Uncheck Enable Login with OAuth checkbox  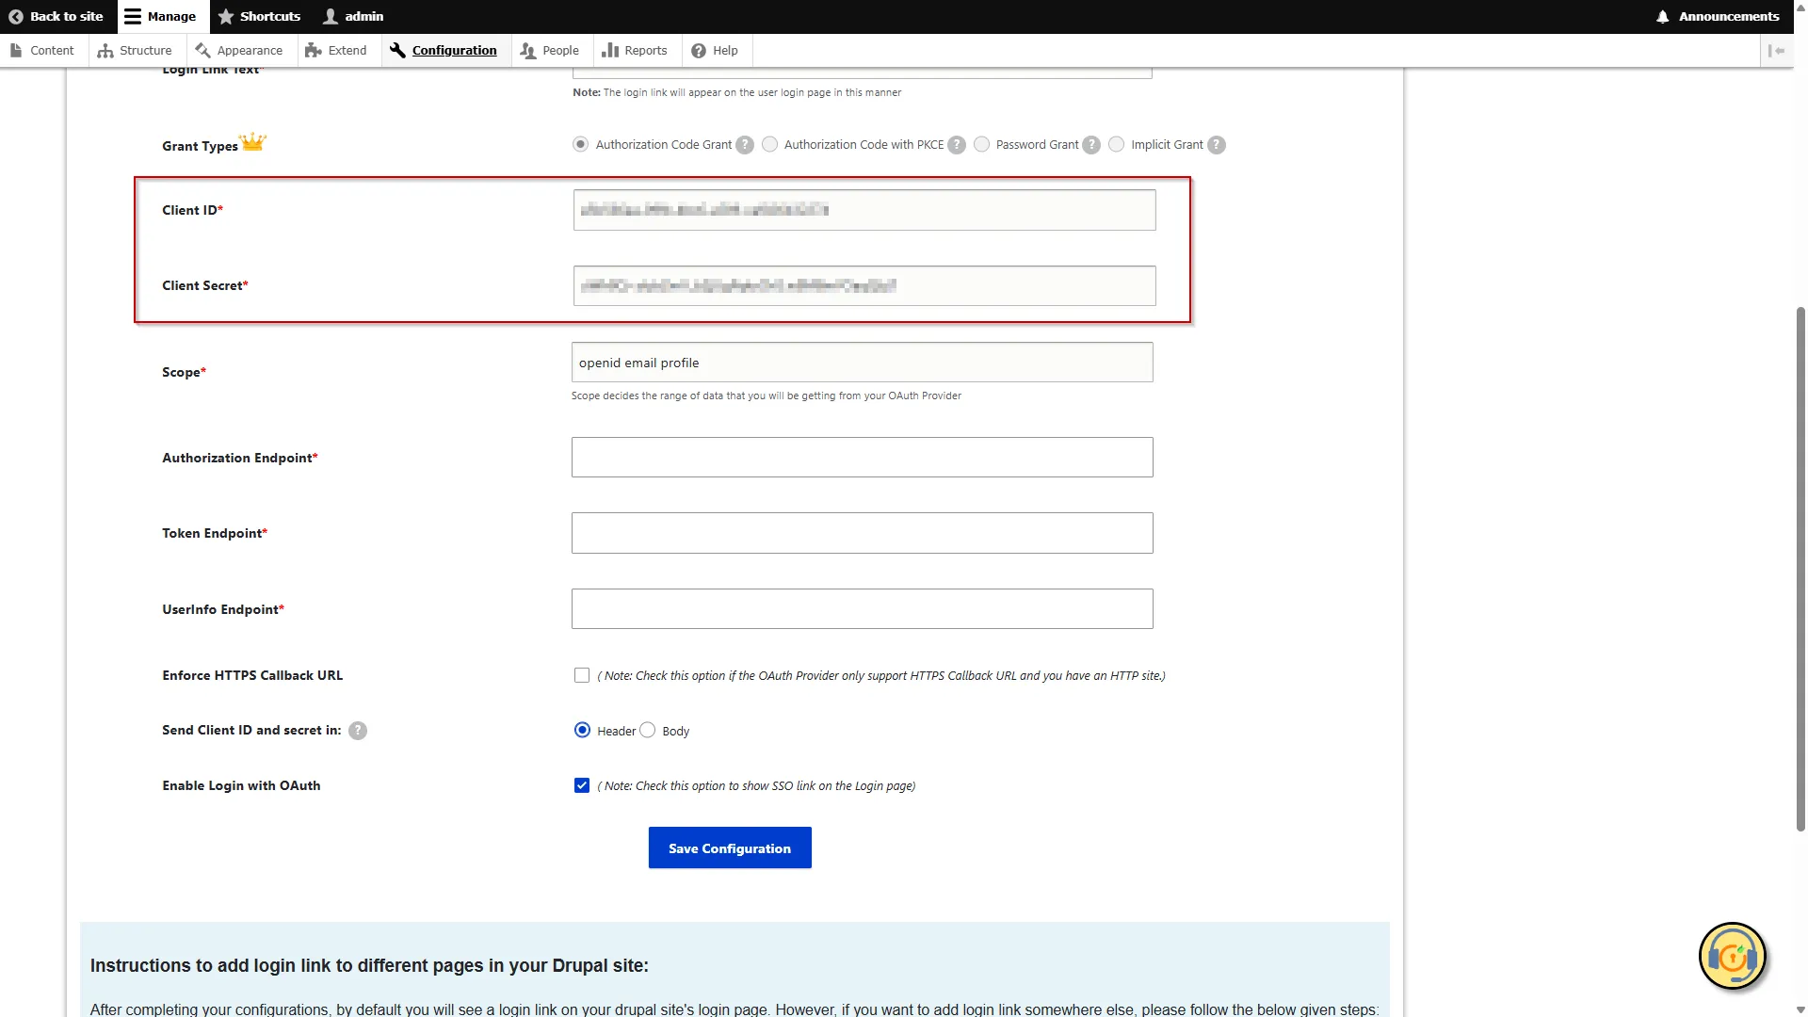point(582,785)
